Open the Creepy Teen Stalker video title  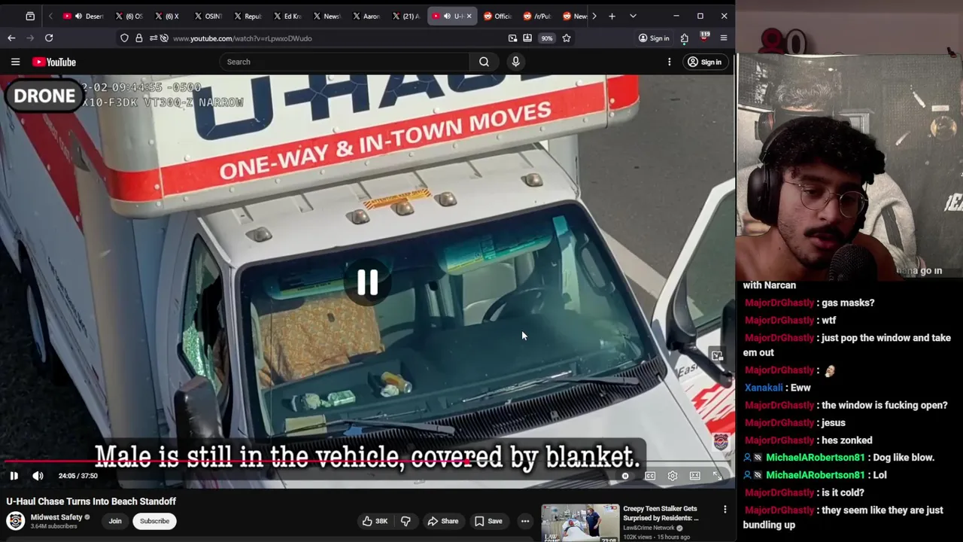(x=661, y=513)
